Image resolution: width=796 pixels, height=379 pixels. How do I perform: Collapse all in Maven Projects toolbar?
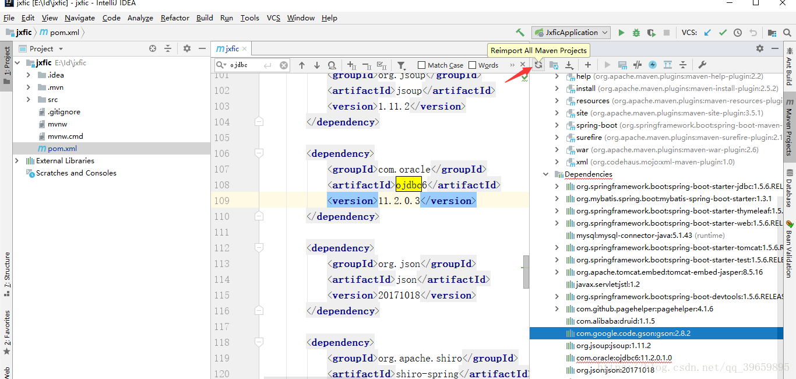tap(683, 65)
